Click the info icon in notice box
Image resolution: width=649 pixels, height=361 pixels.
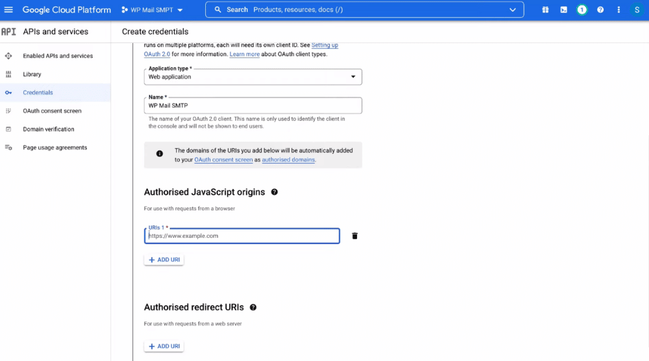click(x=160, y=154)
